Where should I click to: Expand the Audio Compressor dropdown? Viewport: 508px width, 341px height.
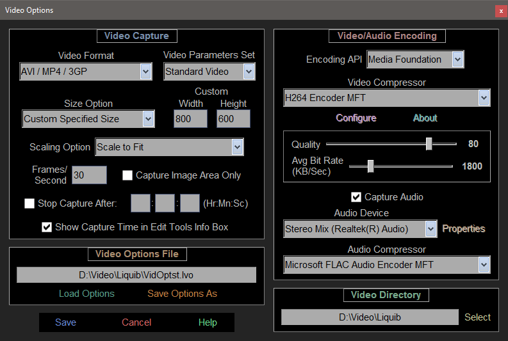tap(484, 264)
